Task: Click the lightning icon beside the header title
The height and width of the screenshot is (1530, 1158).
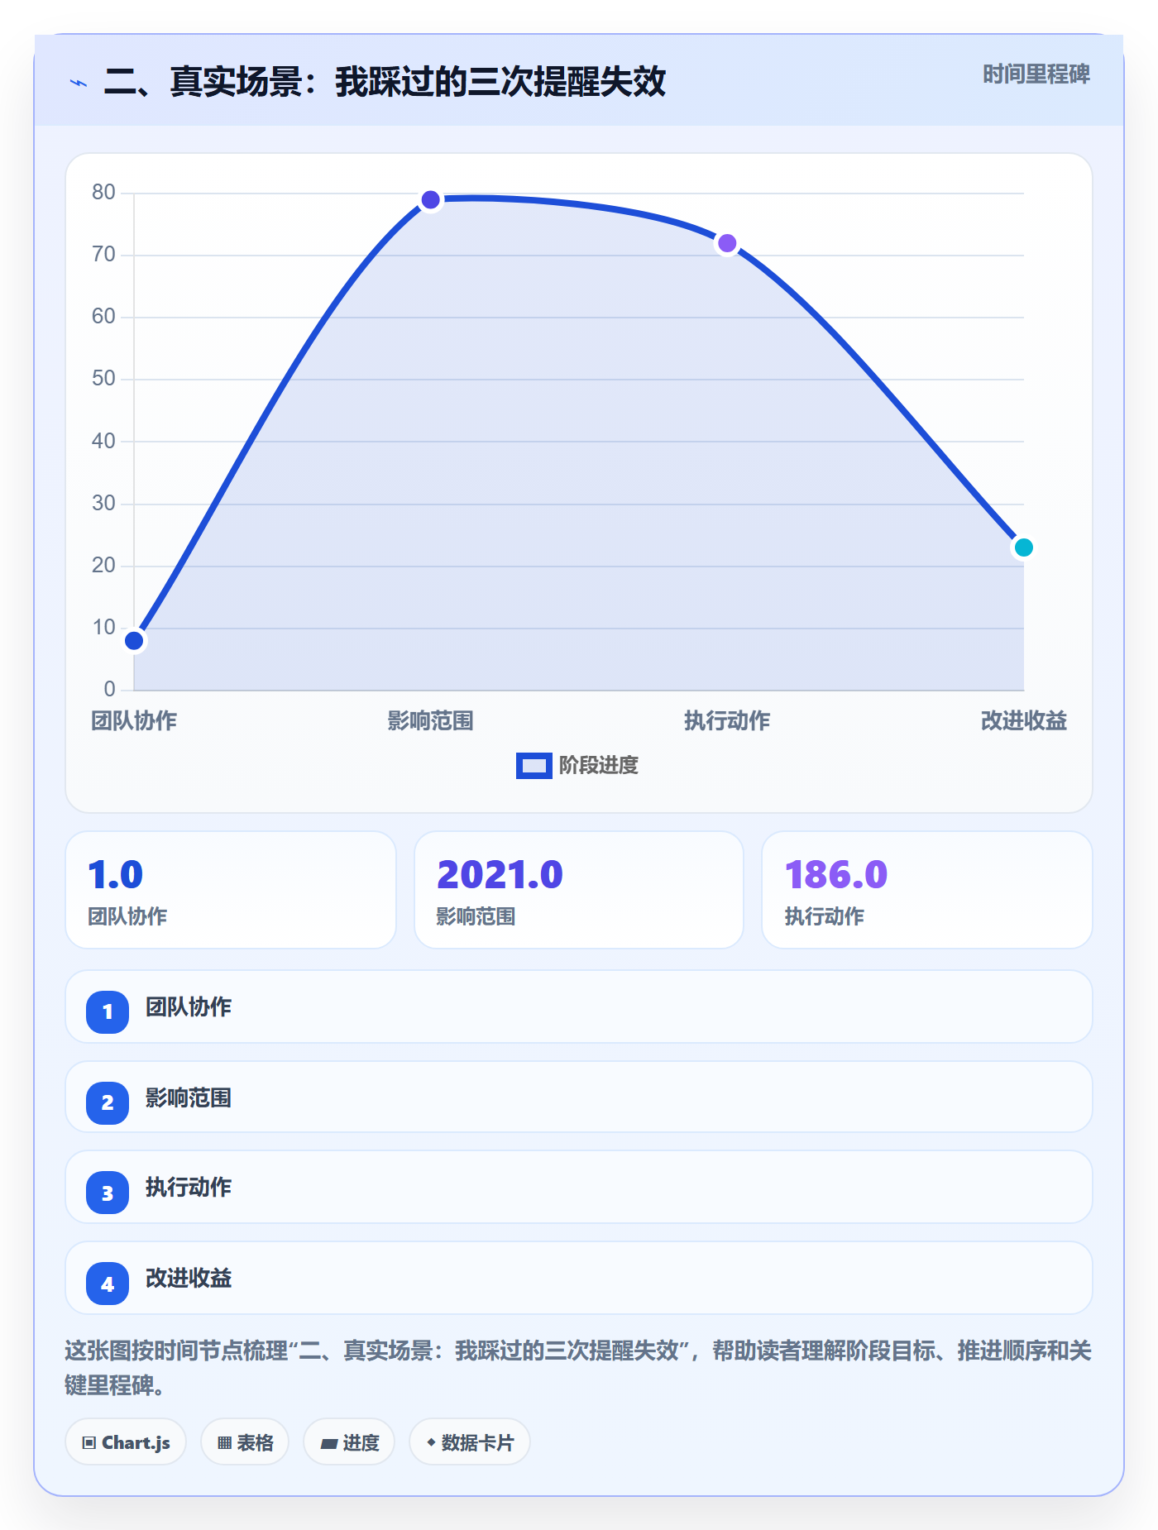Action: (x=79, y=83)
